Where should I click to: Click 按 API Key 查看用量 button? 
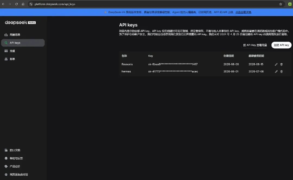pos(255,45)
